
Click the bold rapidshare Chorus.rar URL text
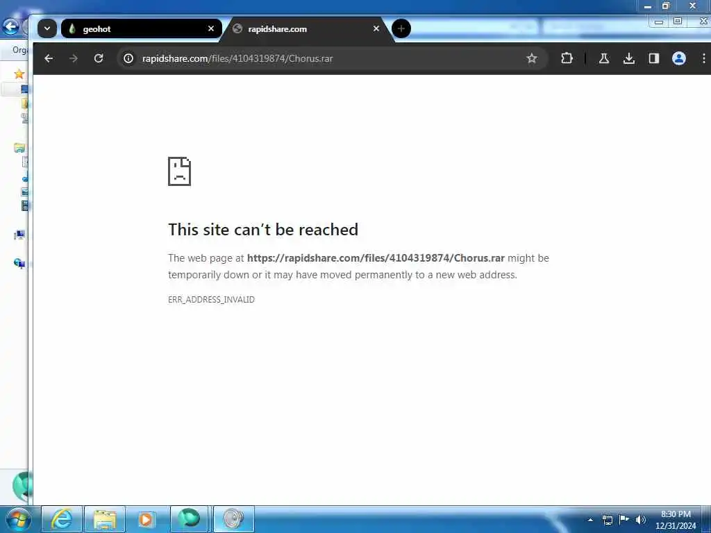pos(376,258)
